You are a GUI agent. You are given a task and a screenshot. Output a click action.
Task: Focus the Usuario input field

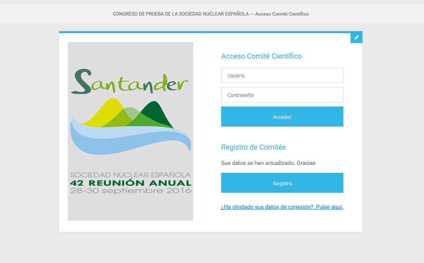pos(282,75)
